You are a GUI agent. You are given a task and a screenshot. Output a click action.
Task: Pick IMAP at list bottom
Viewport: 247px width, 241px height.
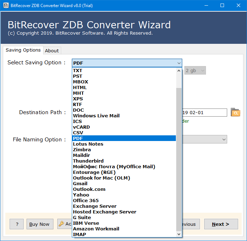[x=124, y=234]
